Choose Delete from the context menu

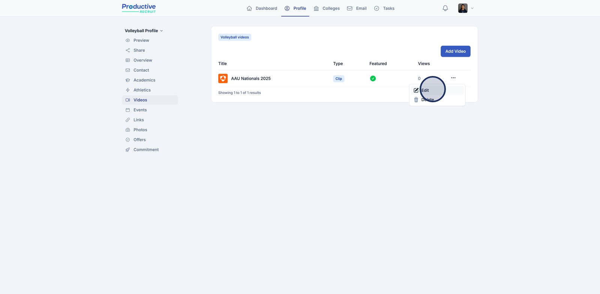[427, 100]
